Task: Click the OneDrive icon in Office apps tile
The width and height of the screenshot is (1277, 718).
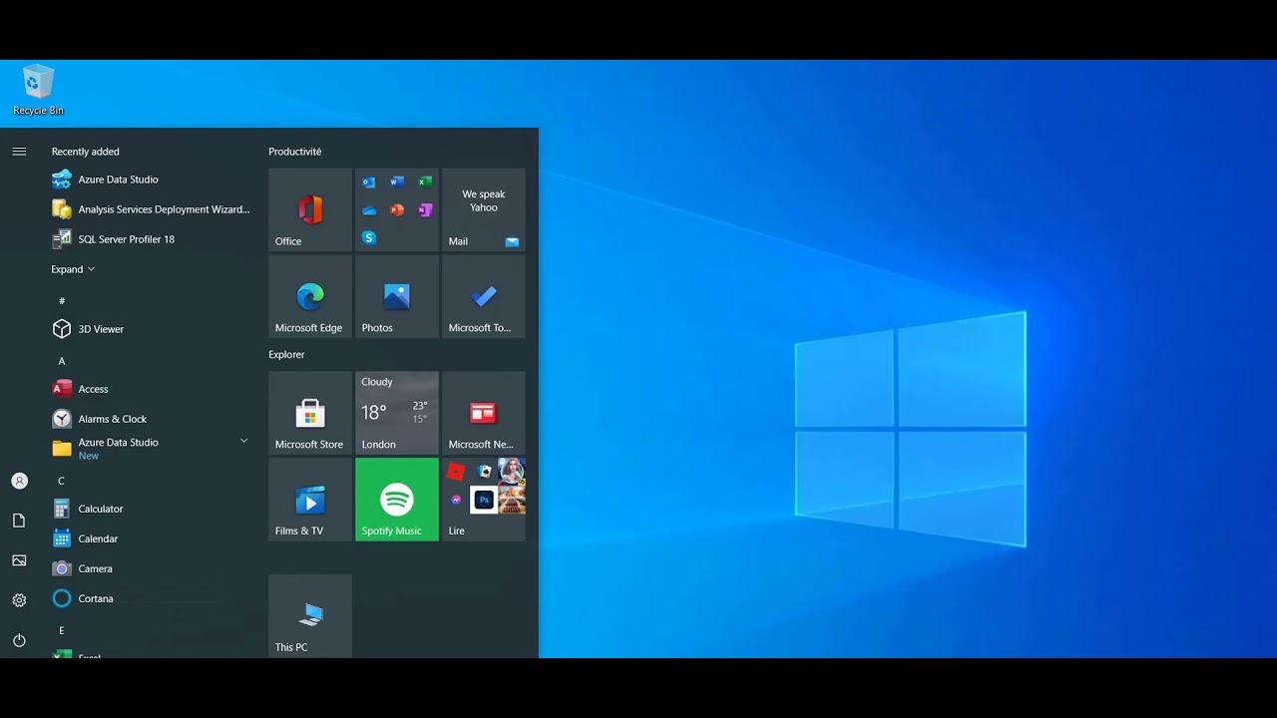Action: pyautogui.click(x=369, y=209)
